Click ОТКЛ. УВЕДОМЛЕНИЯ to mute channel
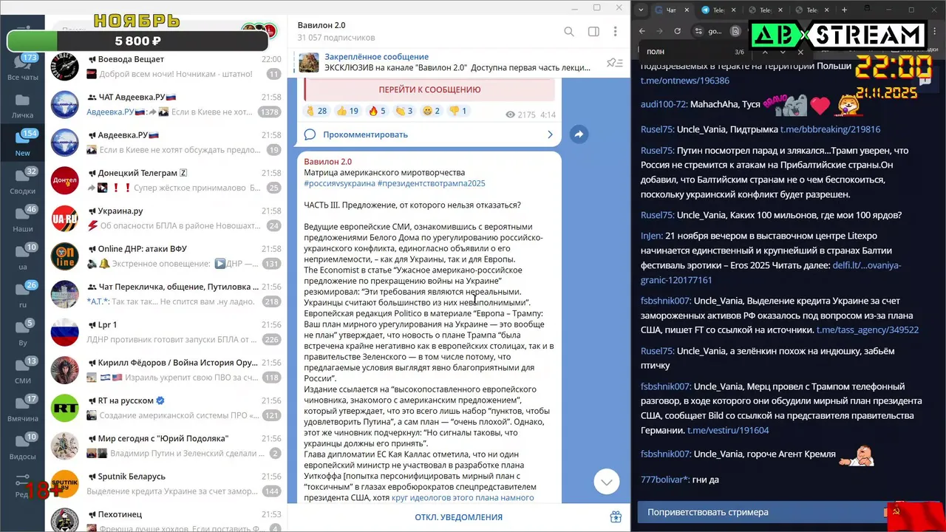Viewport: 946px width, 532px height. 459,517
